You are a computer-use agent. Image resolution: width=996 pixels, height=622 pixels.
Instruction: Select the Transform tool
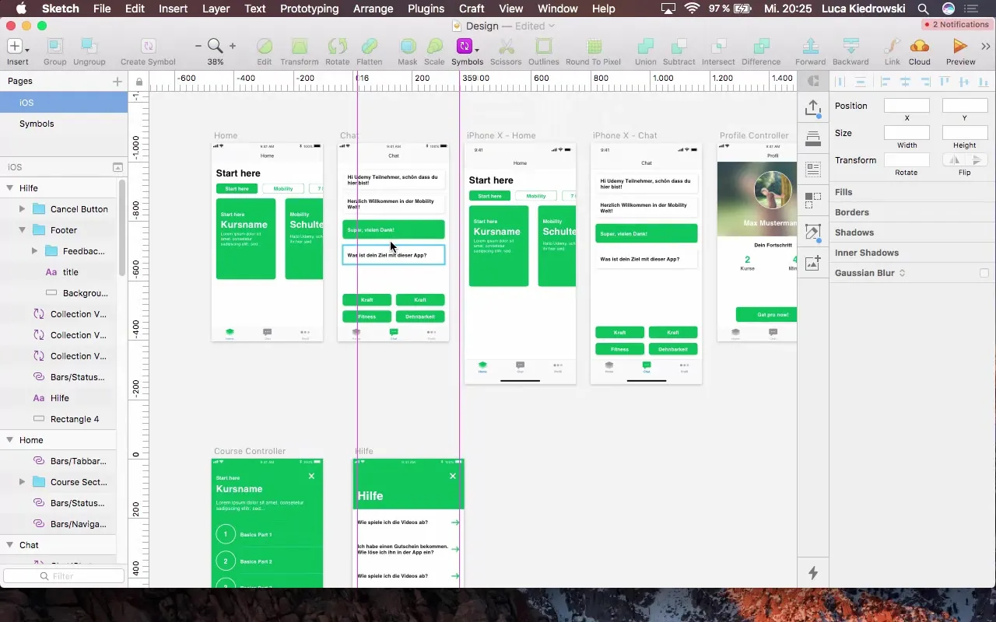point(300,47)
